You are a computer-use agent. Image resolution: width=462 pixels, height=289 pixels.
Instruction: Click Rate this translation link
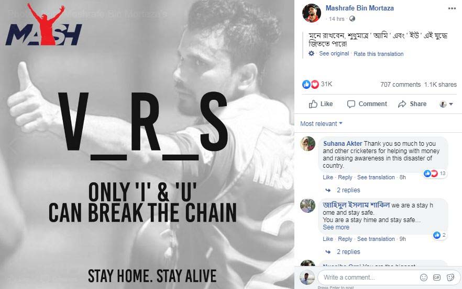click(x=378, y=54)
